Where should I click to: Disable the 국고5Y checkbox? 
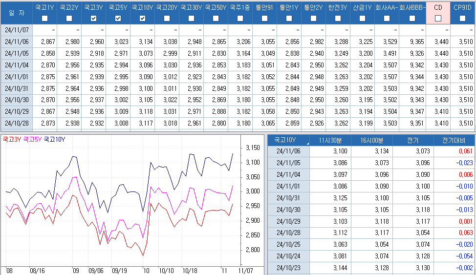118,18
